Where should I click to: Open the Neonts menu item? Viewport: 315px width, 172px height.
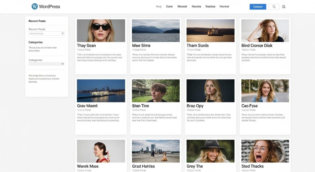coord(196,6)
